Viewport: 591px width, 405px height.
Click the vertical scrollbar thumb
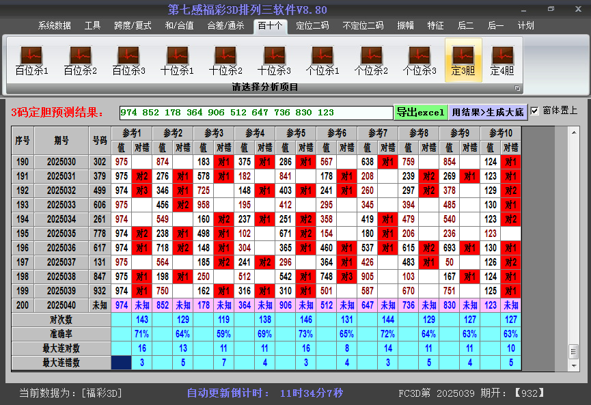pos(574,352)
